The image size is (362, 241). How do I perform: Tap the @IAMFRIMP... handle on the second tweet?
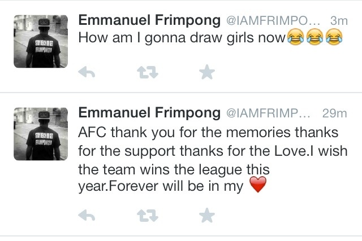[268, 113]
